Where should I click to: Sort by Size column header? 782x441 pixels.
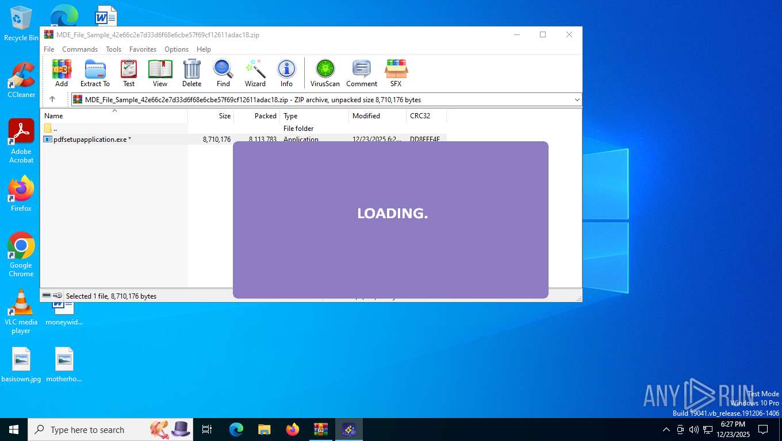click(x=211, y=115)
